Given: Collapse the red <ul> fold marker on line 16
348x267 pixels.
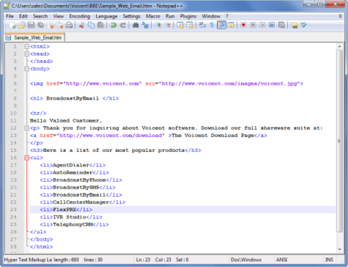Looking at the screenshot, I should pyautogui.click(x=26, y=158).
